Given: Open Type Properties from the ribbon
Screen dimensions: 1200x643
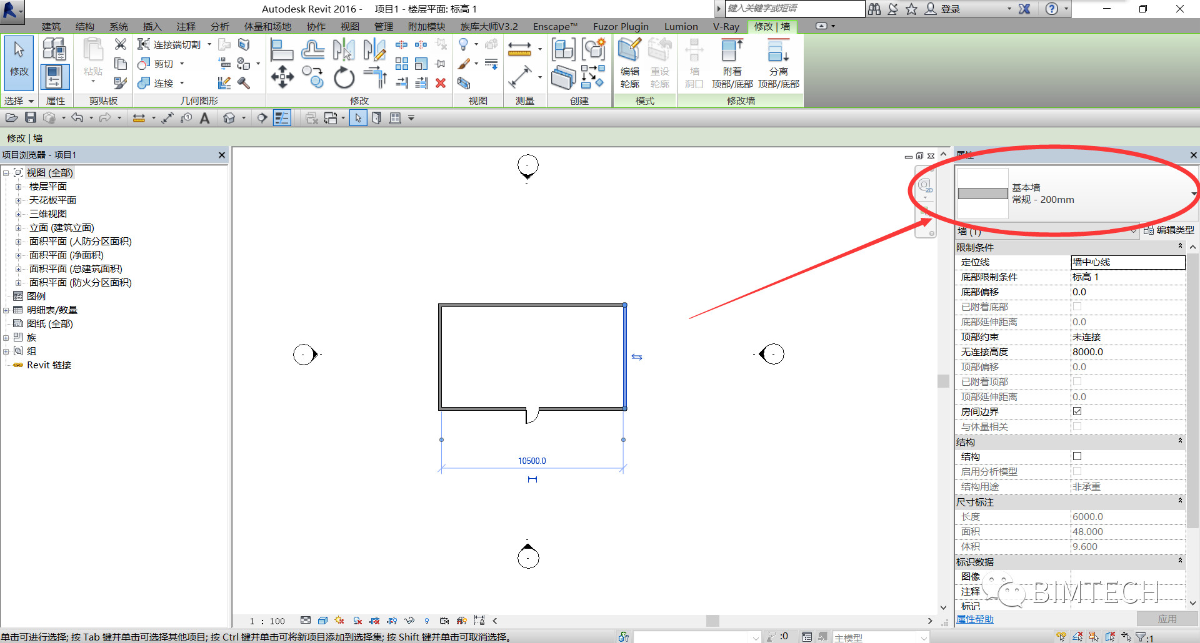Looking at the screenshot, I should (54, 49).
